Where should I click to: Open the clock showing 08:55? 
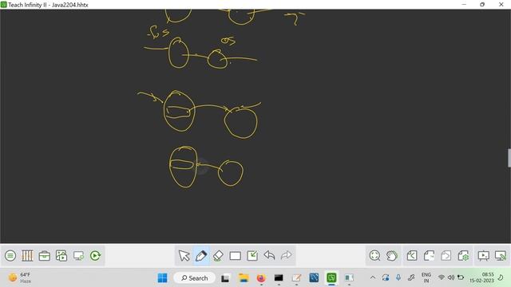click(x=481, y=277)
